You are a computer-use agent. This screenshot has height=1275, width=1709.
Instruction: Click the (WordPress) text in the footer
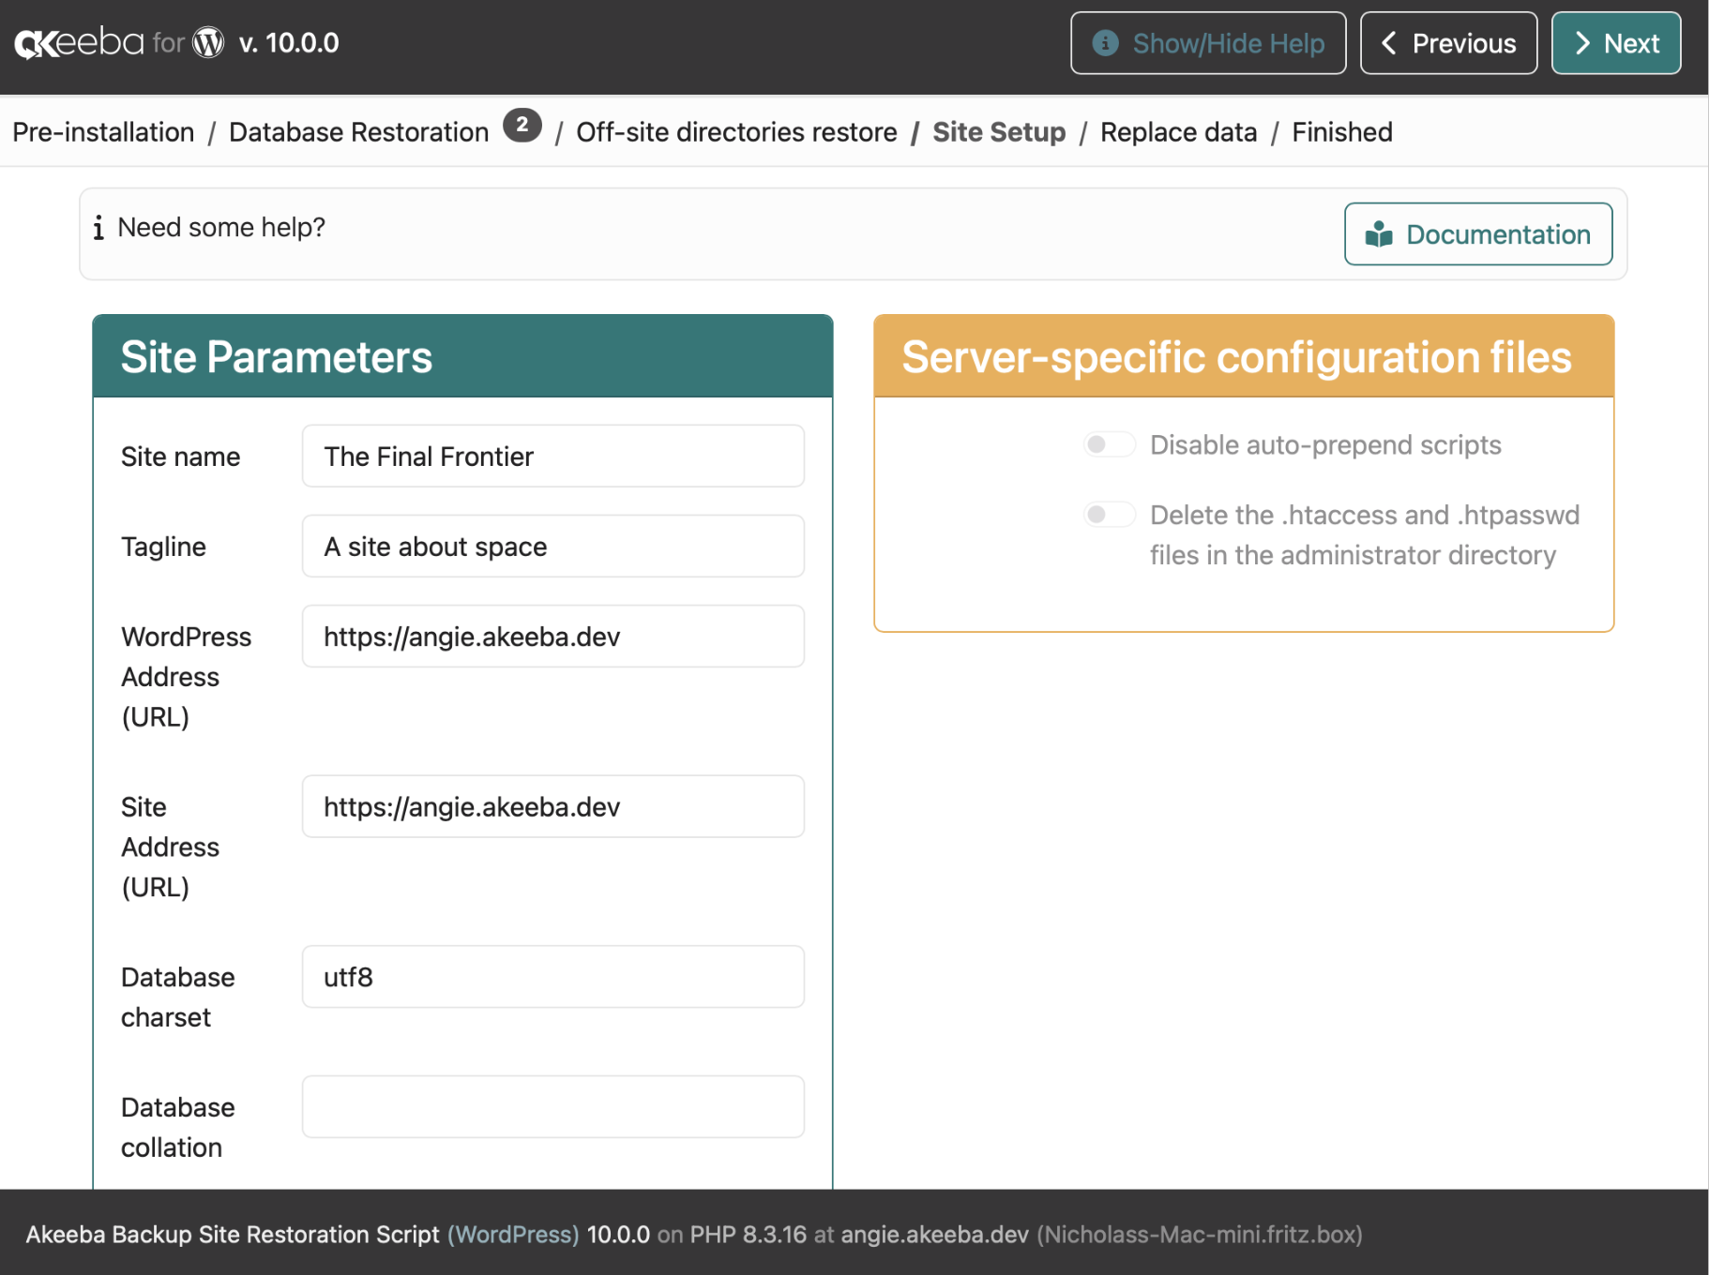click(x=513, y=1235)
